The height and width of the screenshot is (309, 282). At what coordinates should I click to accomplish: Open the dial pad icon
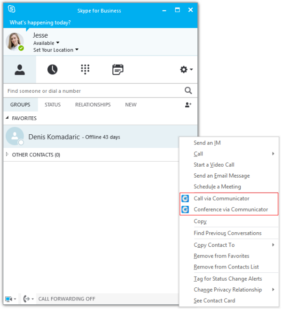(x=85, y=69)
